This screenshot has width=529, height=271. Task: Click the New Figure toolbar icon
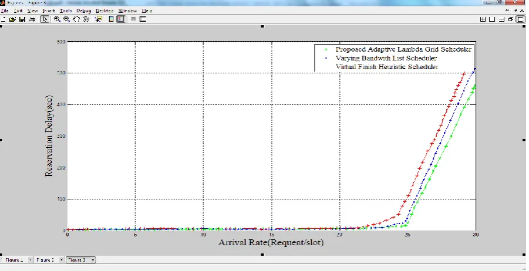(x=3, y=19)
